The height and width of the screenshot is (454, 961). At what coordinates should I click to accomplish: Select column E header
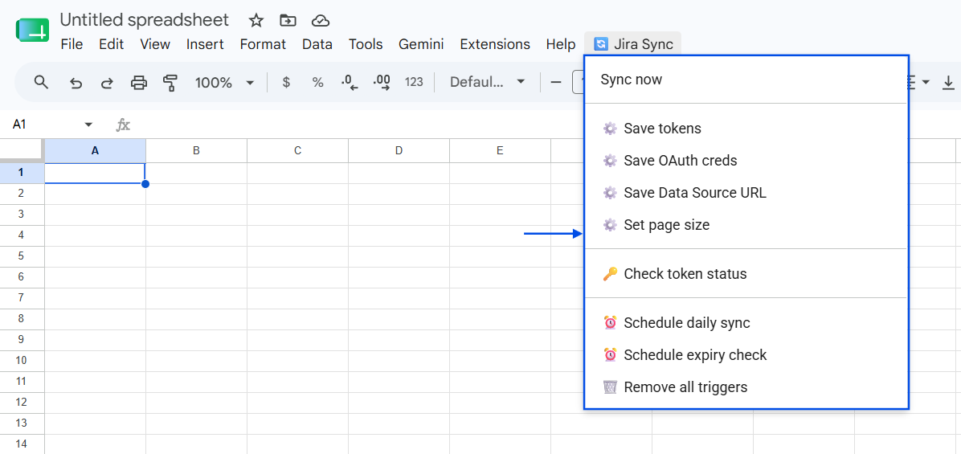click(500, 151)
